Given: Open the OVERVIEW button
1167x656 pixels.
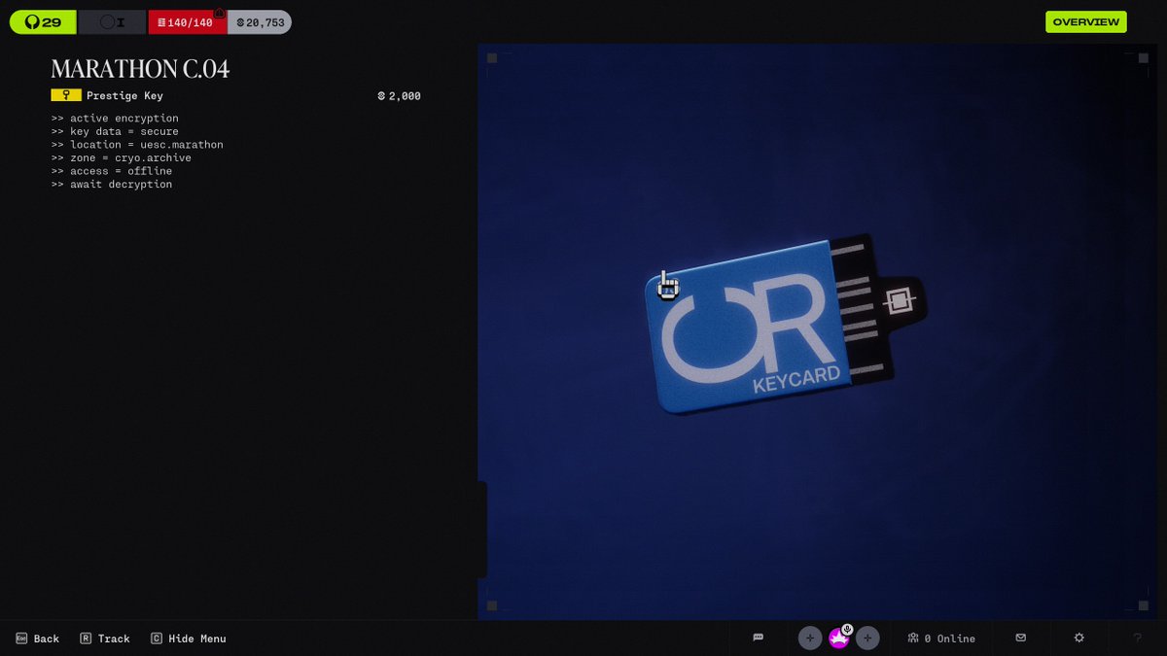Looking at the screenshot, I should tap(1085, 21).
